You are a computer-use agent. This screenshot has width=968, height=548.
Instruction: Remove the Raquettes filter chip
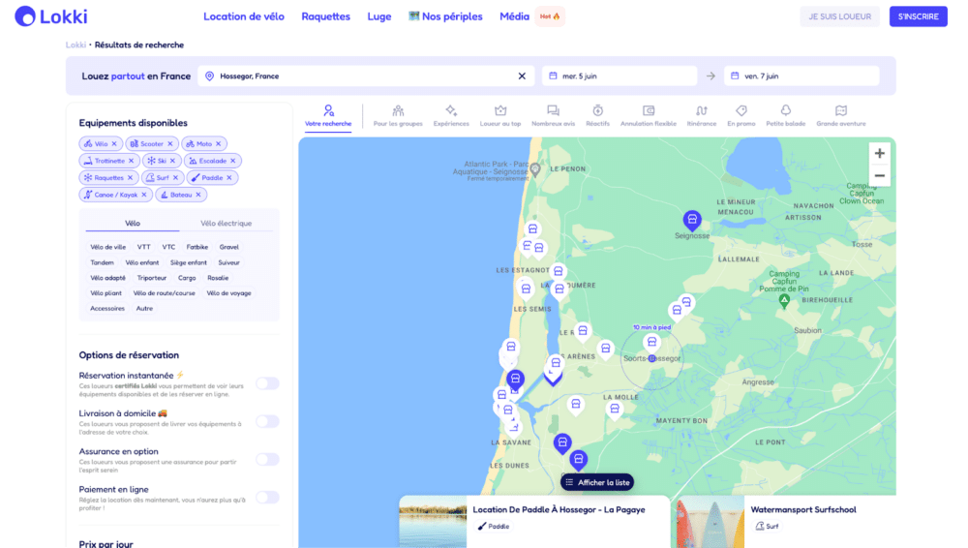pos(131,178)
